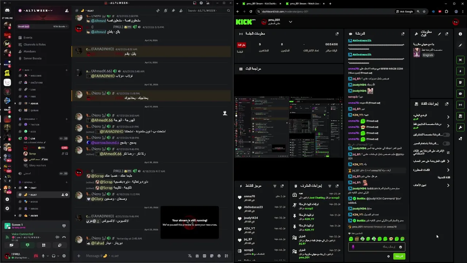Click the green send chat button
This screenshot has width=467, height=263.
pyautogui.click(x=399, y=256)
